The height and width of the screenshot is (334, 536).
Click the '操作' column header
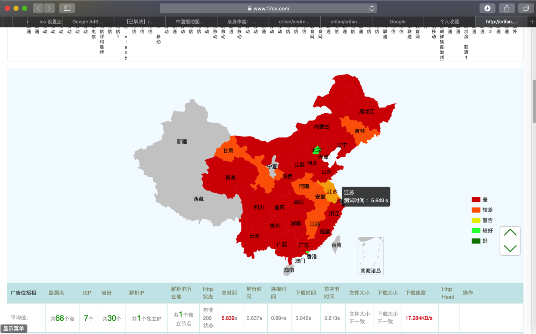pos(468,293)
